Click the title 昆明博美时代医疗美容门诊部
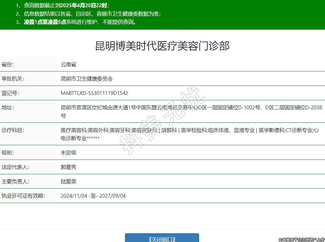325x242 pixels. [x=162, y=46]
